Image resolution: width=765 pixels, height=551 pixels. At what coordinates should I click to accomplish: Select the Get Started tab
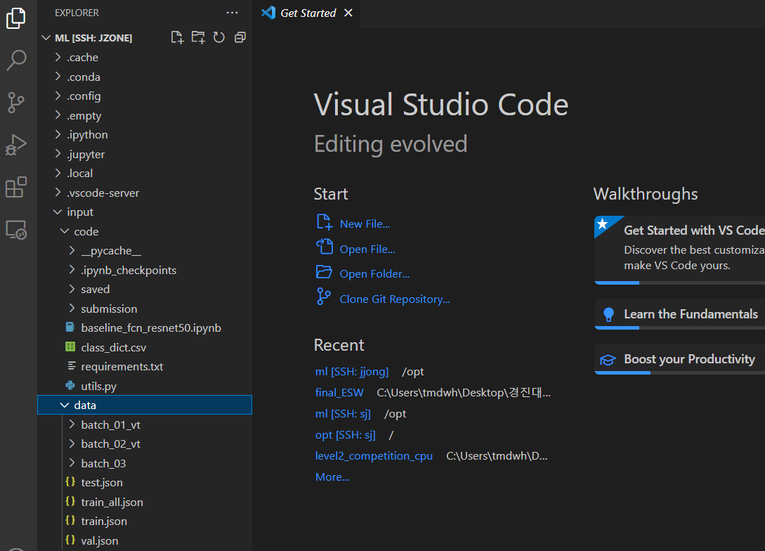point(308,13)
